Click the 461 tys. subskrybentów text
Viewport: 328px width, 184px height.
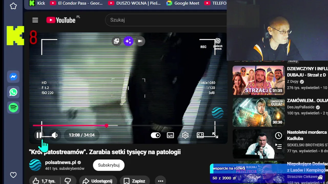click(x=65, y=169)
